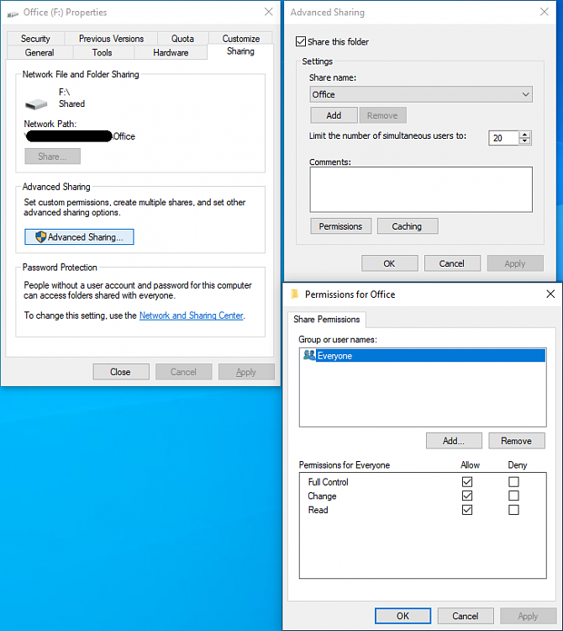Select the Sharing tab
This screenshot has height=631, width=563.
(240, 51)
